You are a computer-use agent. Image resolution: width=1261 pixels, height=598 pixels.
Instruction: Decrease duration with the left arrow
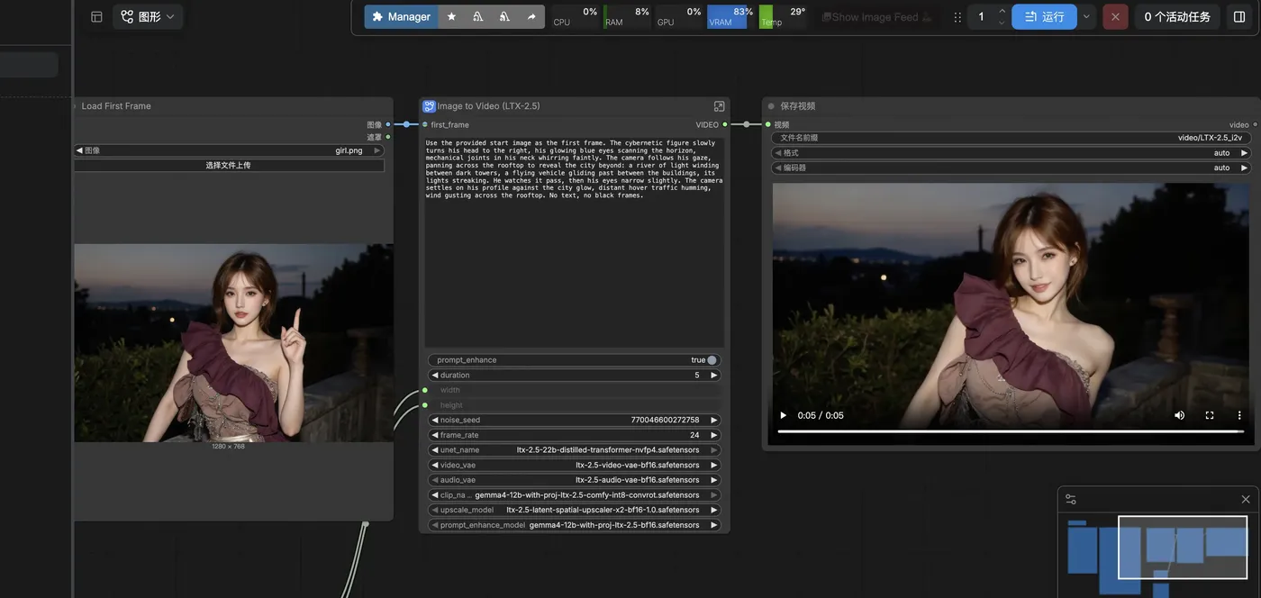pyautogui.click(x=435, y=375)
